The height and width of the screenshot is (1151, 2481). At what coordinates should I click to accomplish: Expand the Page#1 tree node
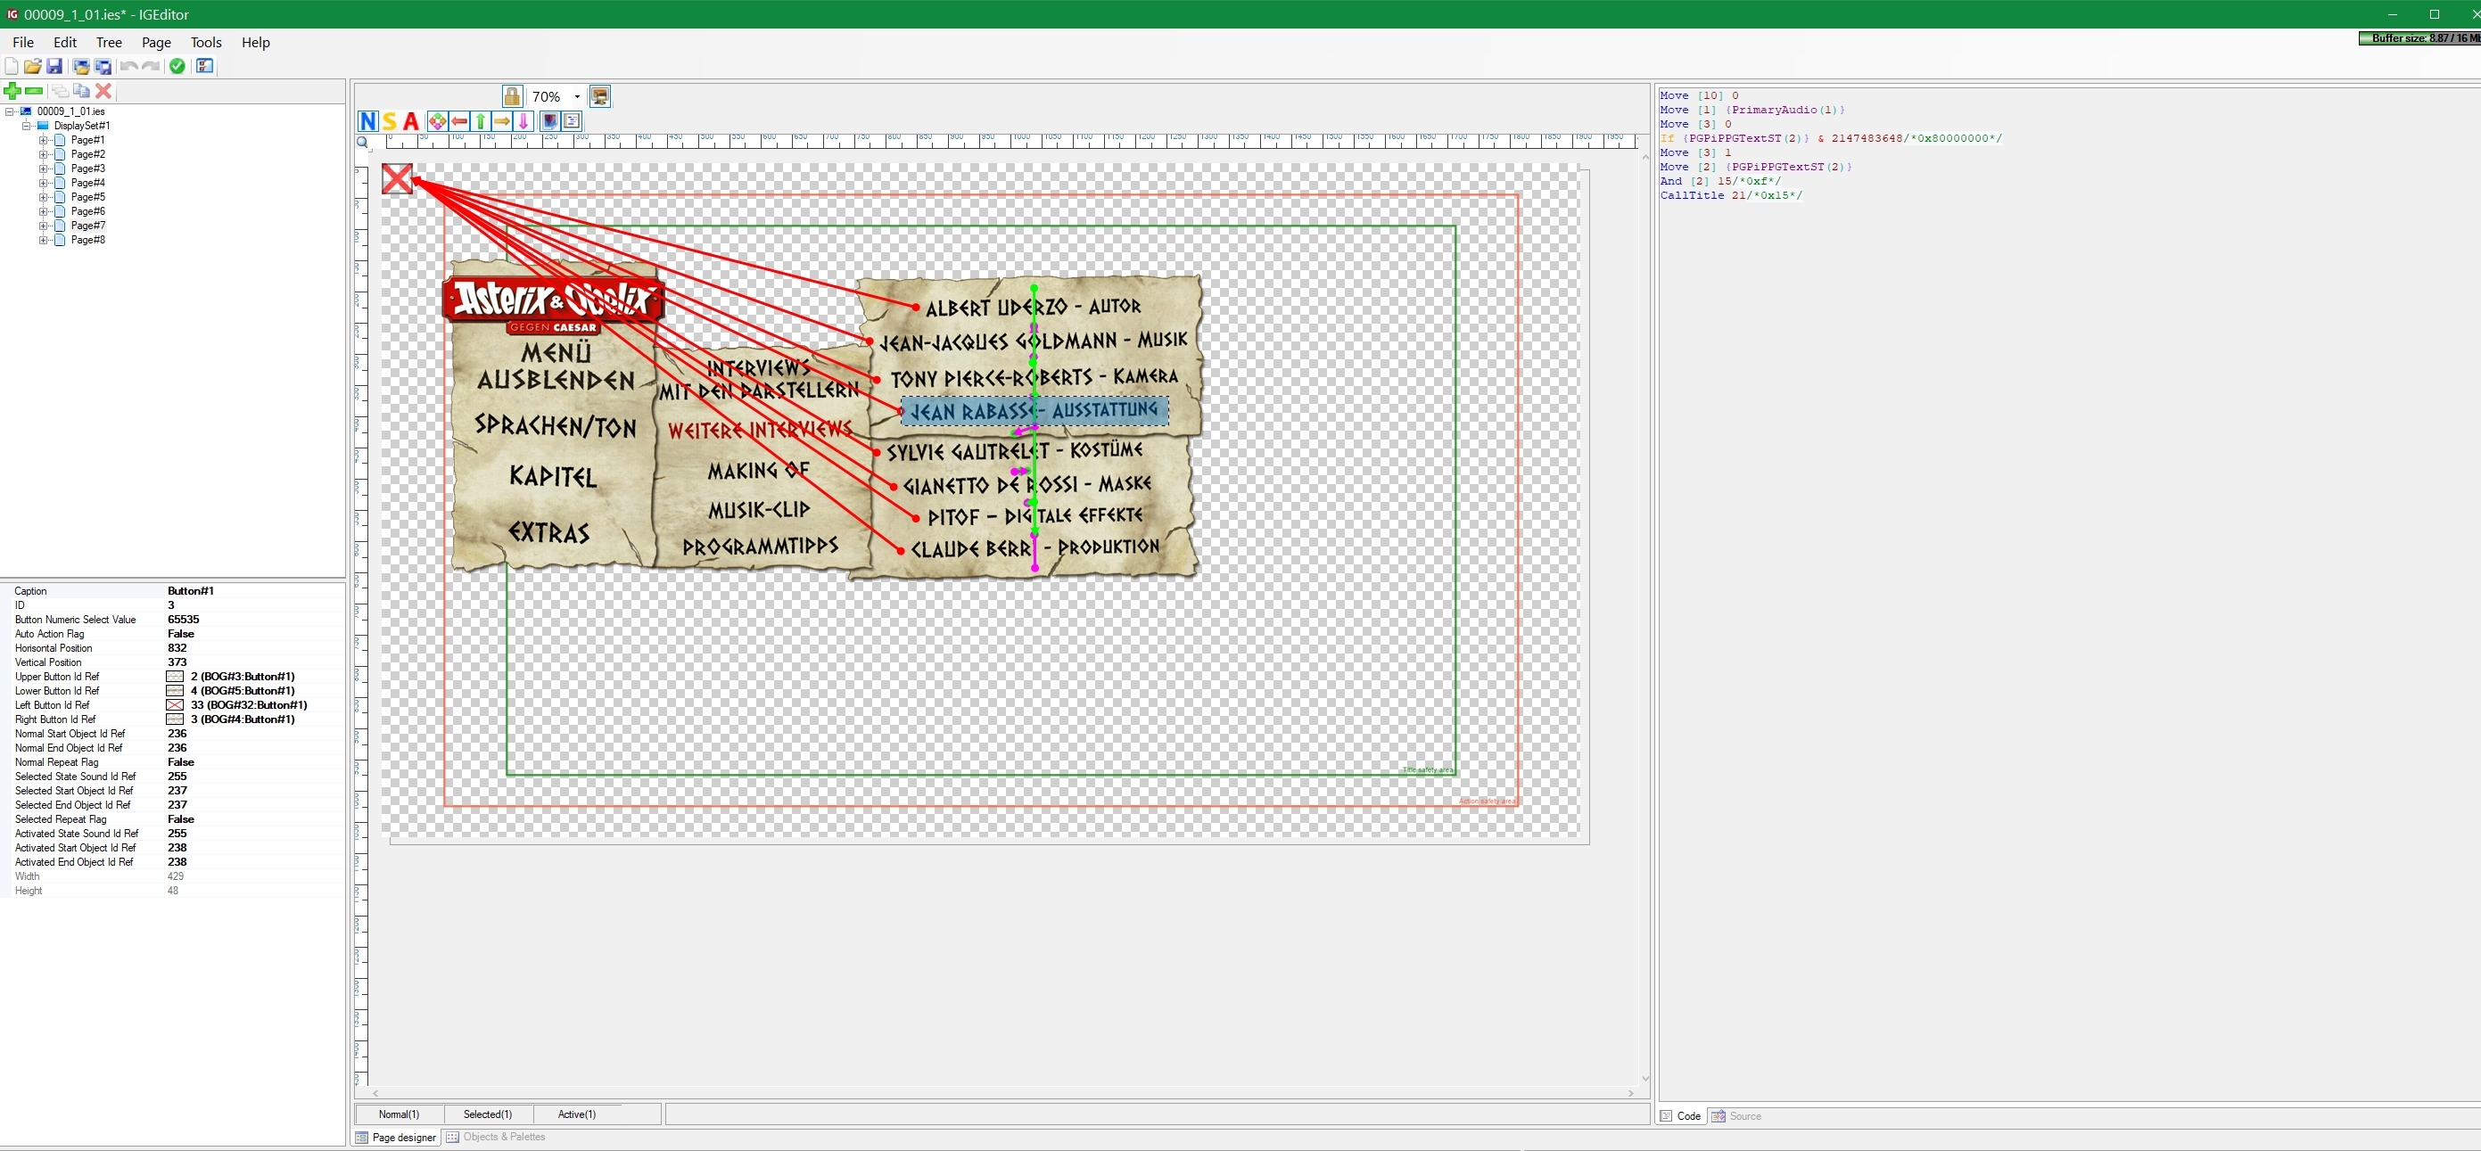(x=44, y=141)
